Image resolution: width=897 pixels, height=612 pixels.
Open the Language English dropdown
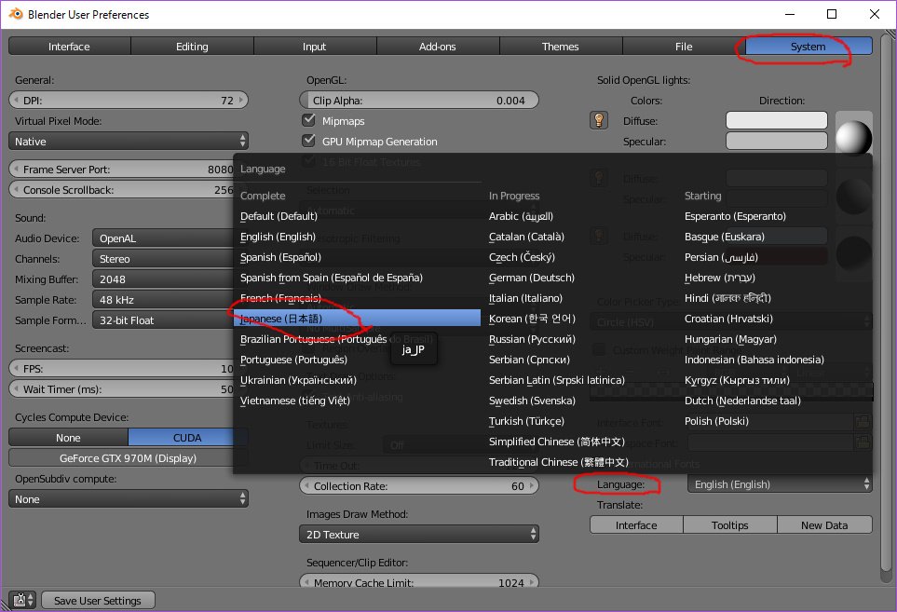click(x=780, y=484)
